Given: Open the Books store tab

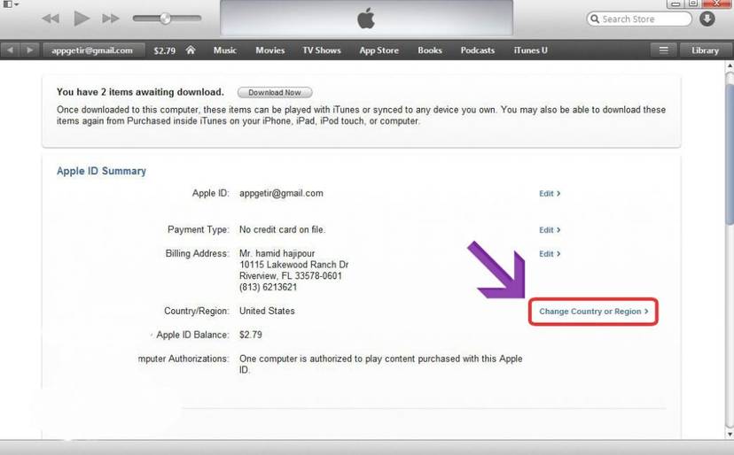Looking at the screenshot, I should (x=430, y=50).
